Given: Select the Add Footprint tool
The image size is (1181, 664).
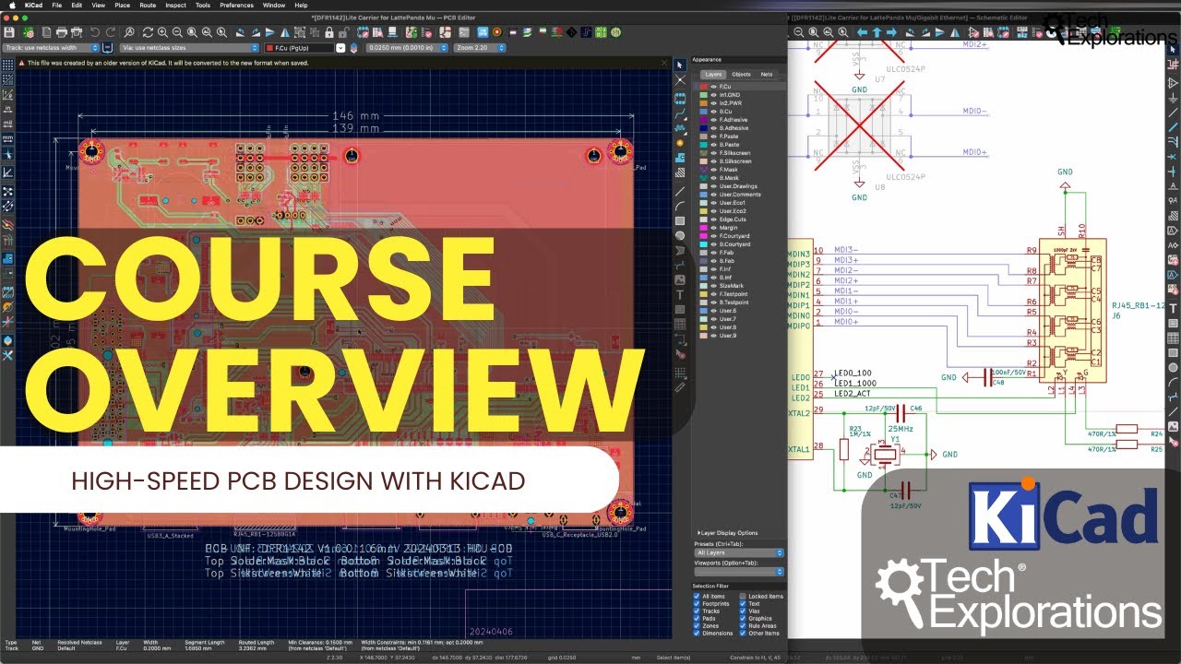Looking at the screenshot, I should point(680,100).
